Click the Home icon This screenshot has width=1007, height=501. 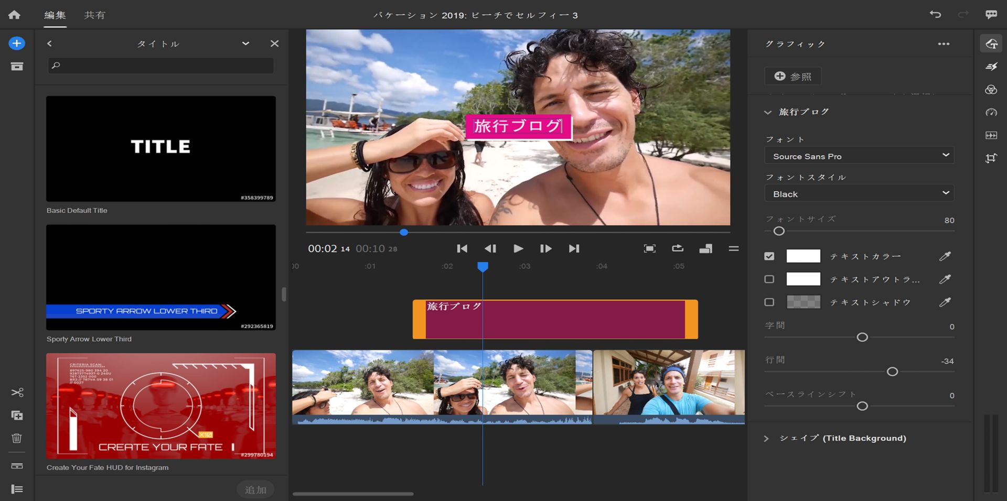[14, 15]
